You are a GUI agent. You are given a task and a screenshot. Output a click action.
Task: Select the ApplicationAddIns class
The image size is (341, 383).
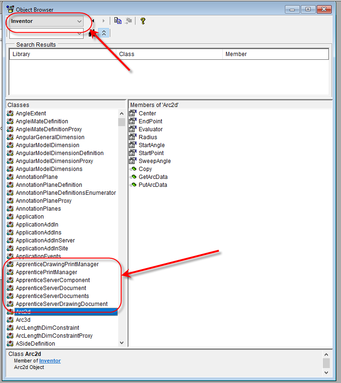[38, 233]
